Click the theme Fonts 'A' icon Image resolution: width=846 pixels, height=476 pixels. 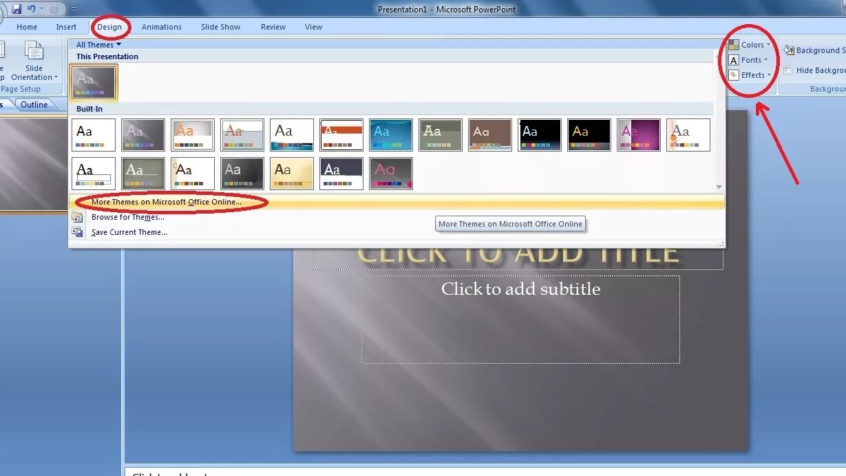click(734, 60)
